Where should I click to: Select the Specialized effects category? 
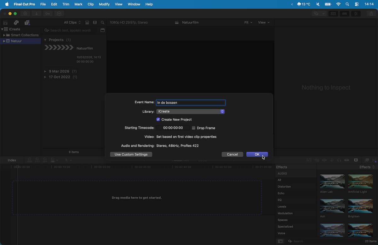(285, 226)
